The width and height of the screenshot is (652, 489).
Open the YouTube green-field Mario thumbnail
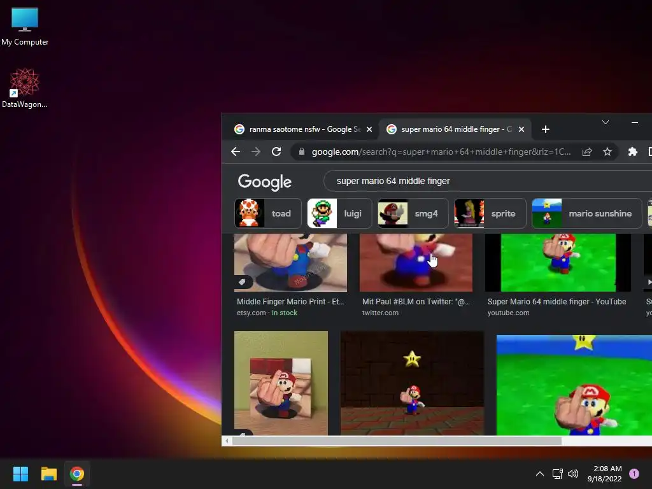click(558, 262)
